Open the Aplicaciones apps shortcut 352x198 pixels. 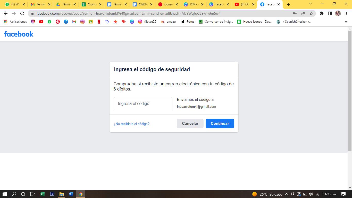click(15, 22)
